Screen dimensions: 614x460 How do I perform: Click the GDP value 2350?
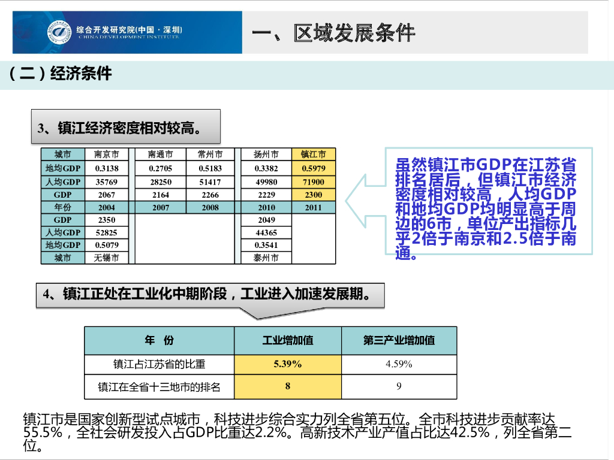point(107,220)
